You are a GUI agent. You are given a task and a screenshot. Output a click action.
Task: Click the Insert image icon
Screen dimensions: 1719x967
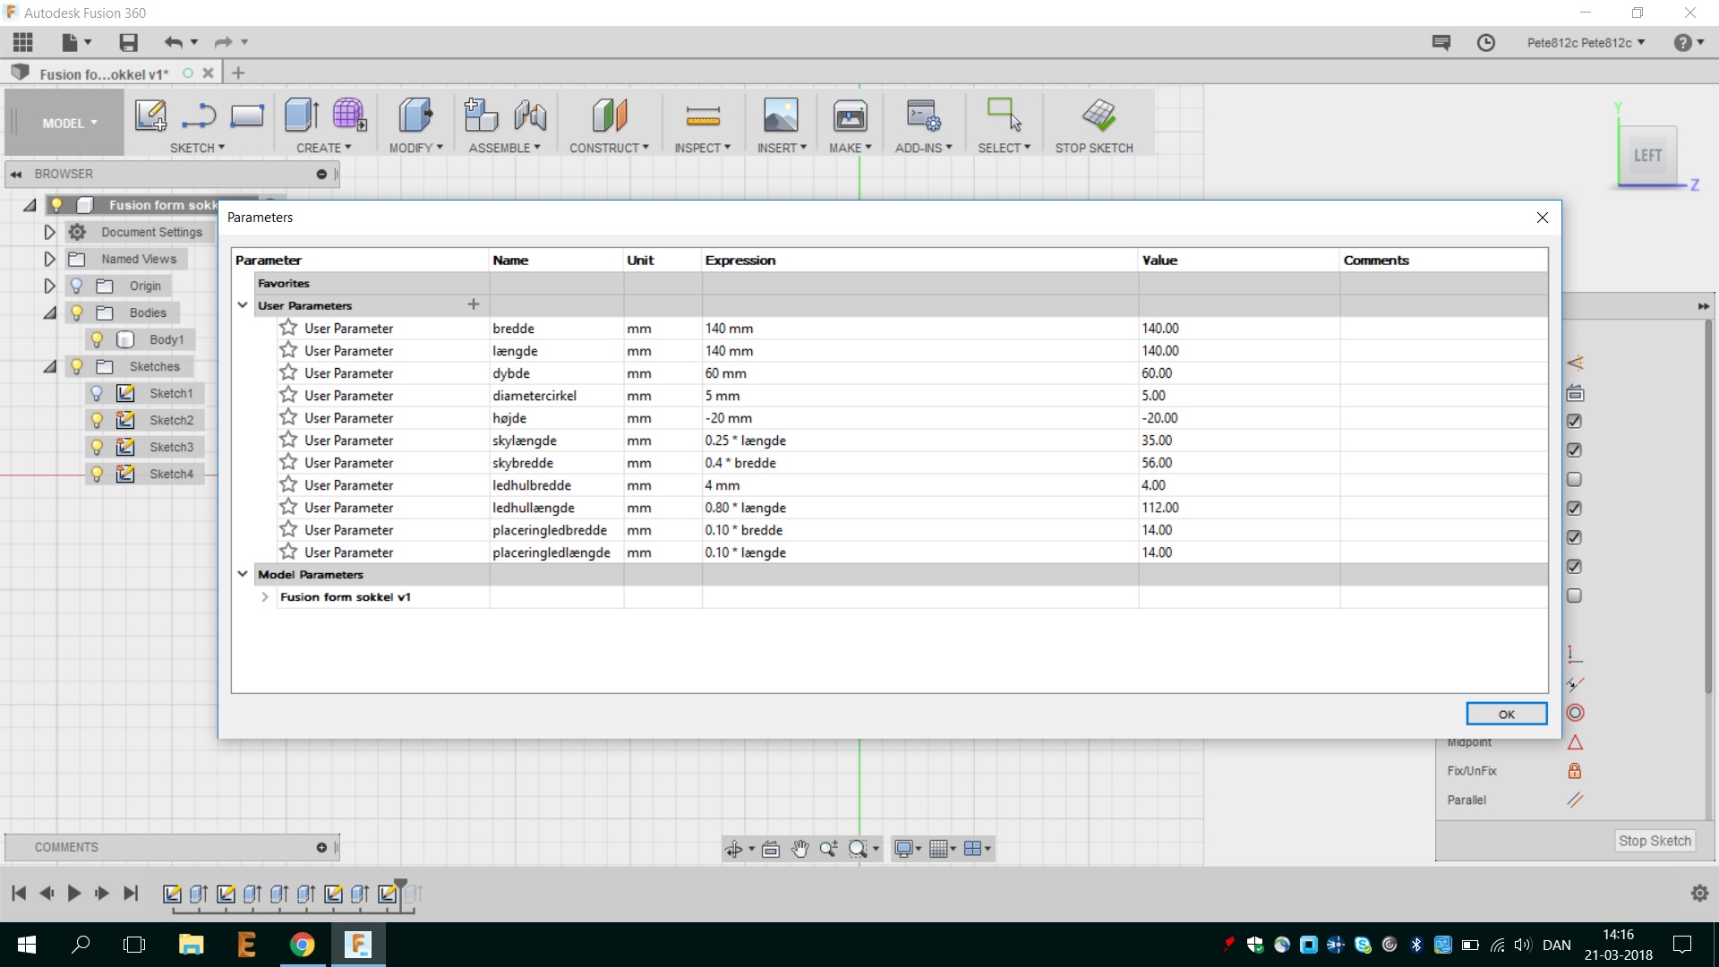coord(780,116)
